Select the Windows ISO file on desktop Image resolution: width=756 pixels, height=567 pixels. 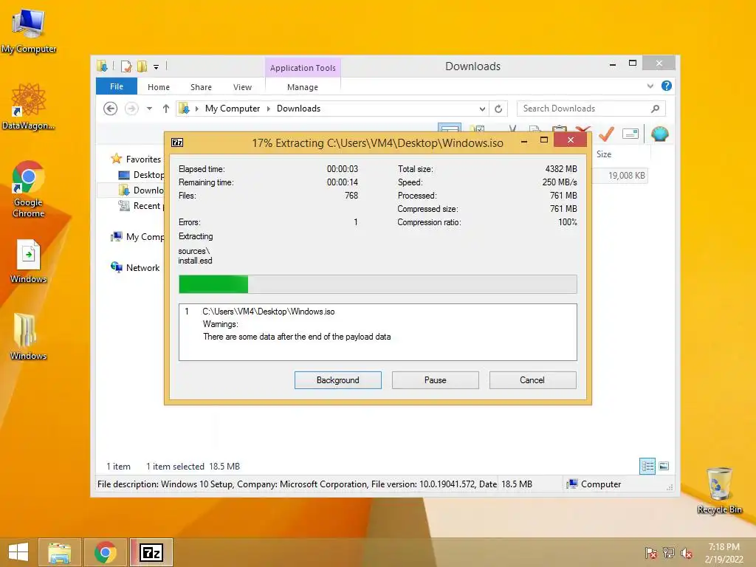[x=29, y=261]
